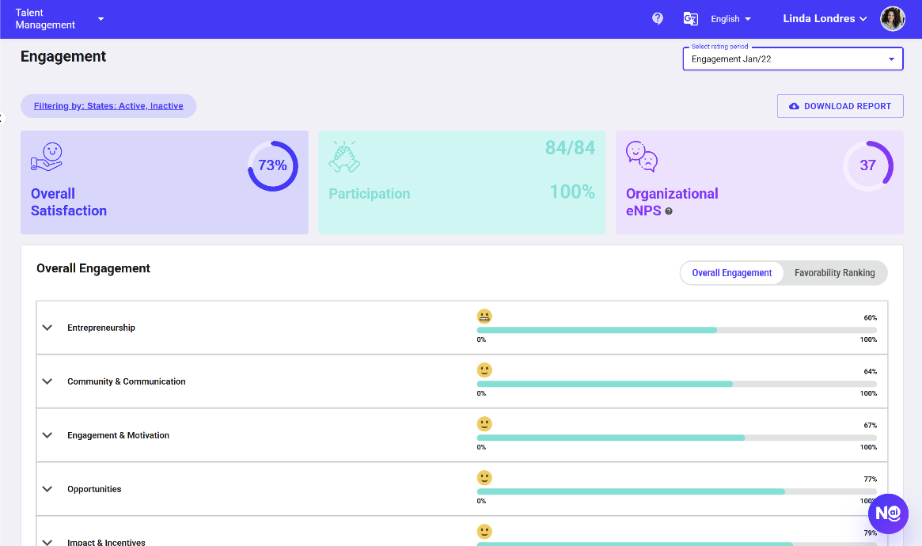The image size is (922, 546).
Task: Click the eNPS info question mark icon
Action: click(x=669, y=211)
